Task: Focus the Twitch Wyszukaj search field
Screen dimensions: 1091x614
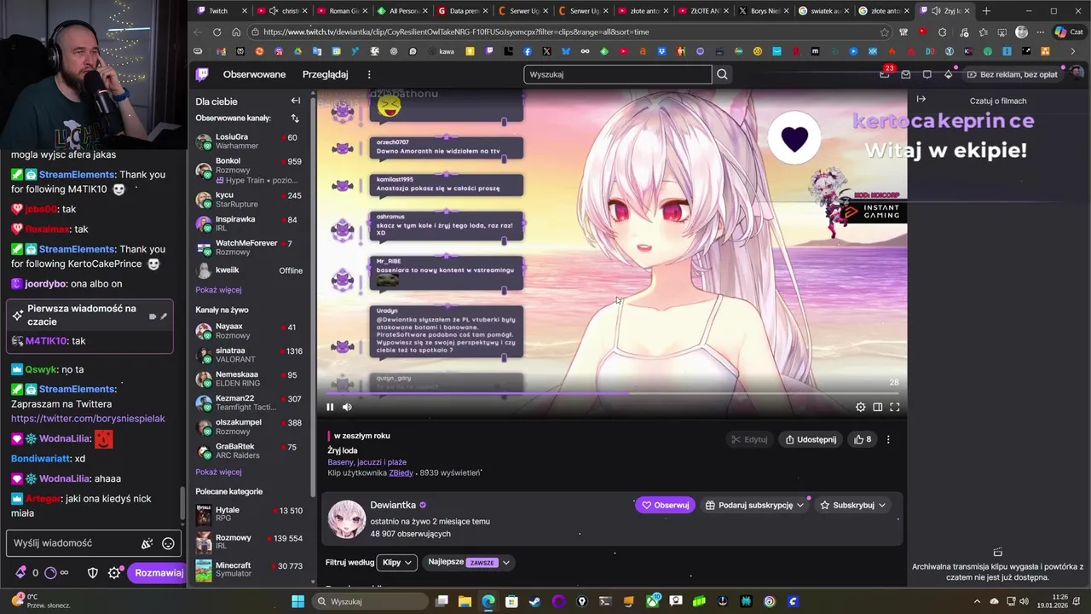Action: tap(617, 74)
